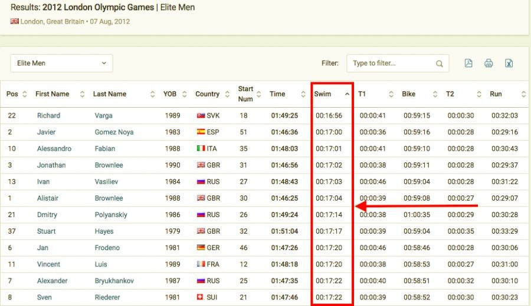The height and width of the screenshot is (306, 531).
Task: Sort by Last Name column arrows
Action: tap(152, 94)
